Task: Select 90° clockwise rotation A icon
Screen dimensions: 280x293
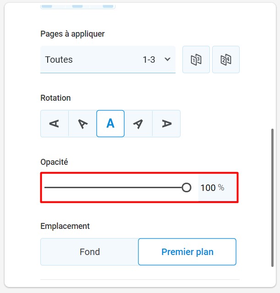Action: coord(166,124)
